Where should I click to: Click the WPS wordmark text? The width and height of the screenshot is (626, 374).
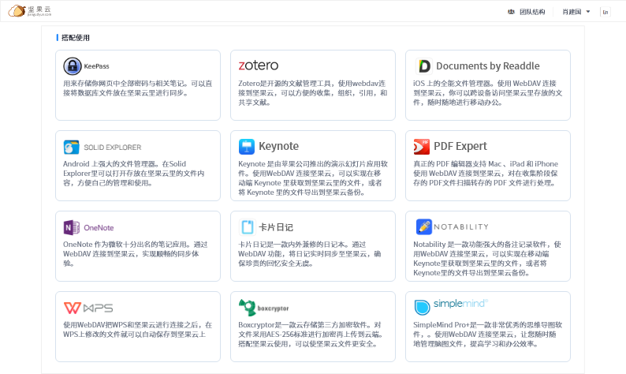pos(99,308)
